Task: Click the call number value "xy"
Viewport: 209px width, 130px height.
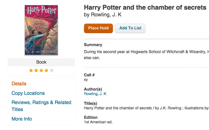Action: pos(86,80)
